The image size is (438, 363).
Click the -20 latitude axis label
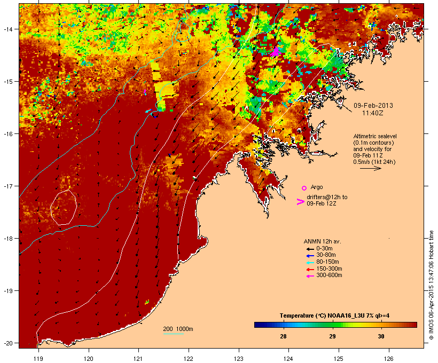pyautogui.click(x=8, y=343)
